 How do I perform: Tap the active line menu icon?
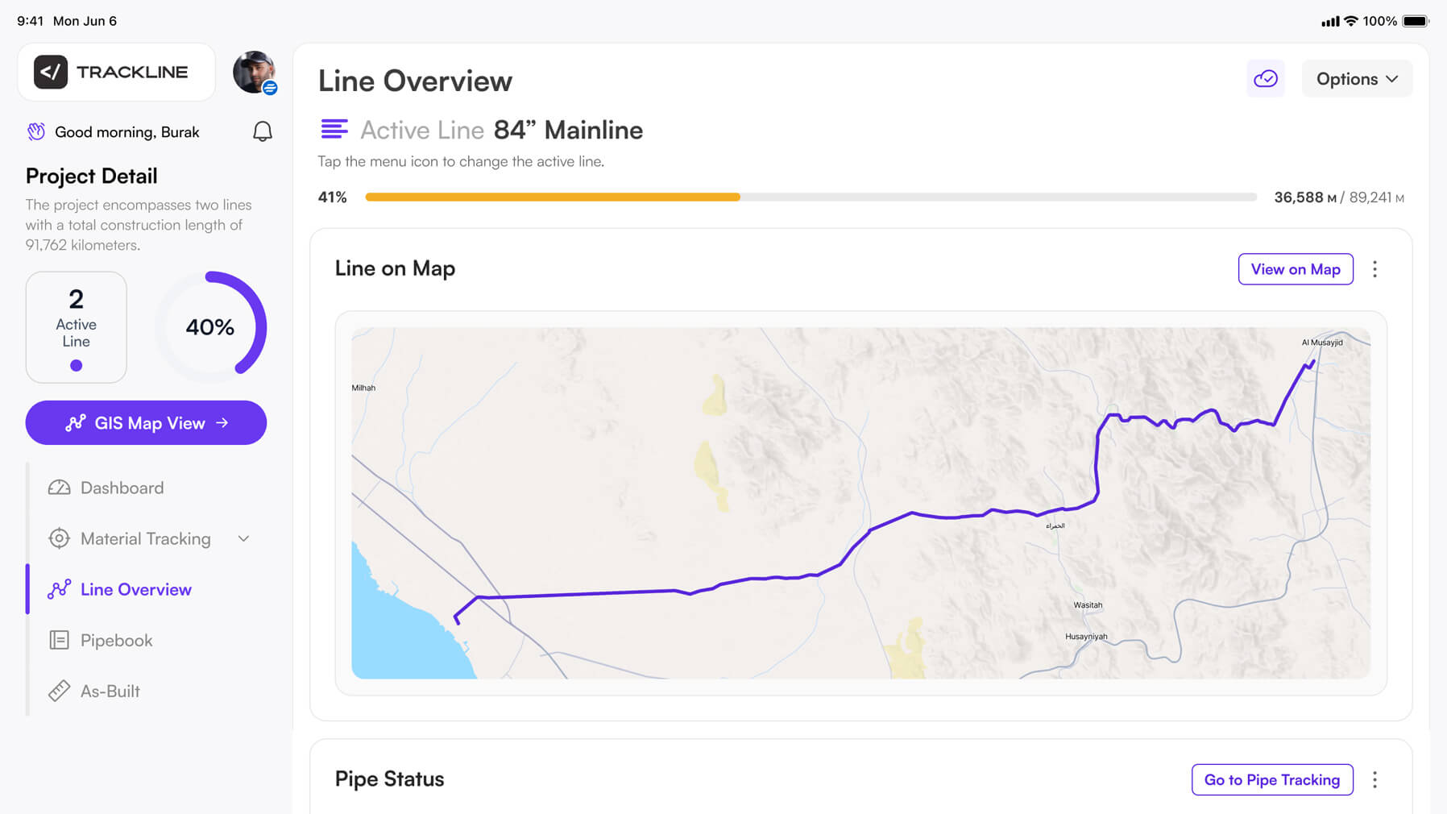tap(334, 129)
